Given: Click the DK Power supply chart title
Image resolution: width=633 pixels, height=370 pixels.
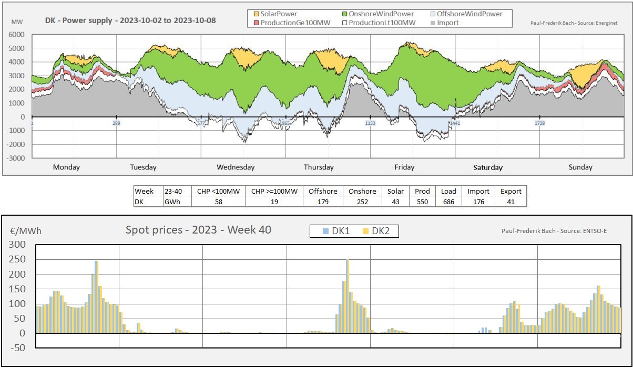Looking at the screenshot, I should (x=130, y=20).
